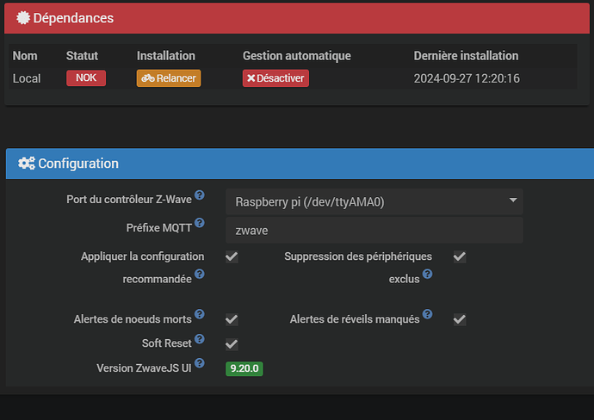Open help icon beside Préfixe MQTT

[x=200, y=223]
